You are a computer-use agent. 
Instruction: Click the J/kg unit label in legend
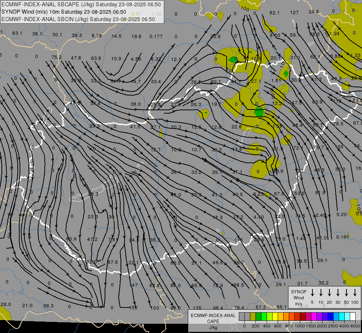click(213, 327)
